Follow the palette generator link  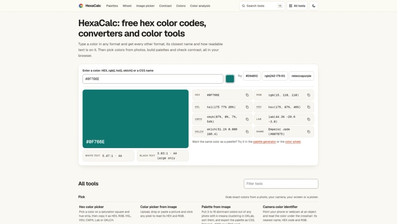264,142
